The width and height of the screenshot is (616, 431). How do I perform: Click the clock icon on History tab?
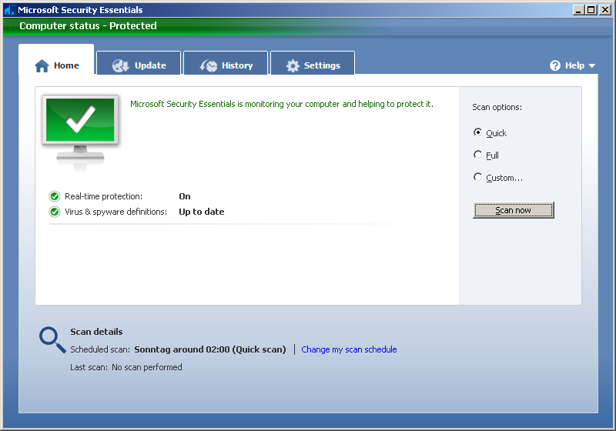click(209, 66)
